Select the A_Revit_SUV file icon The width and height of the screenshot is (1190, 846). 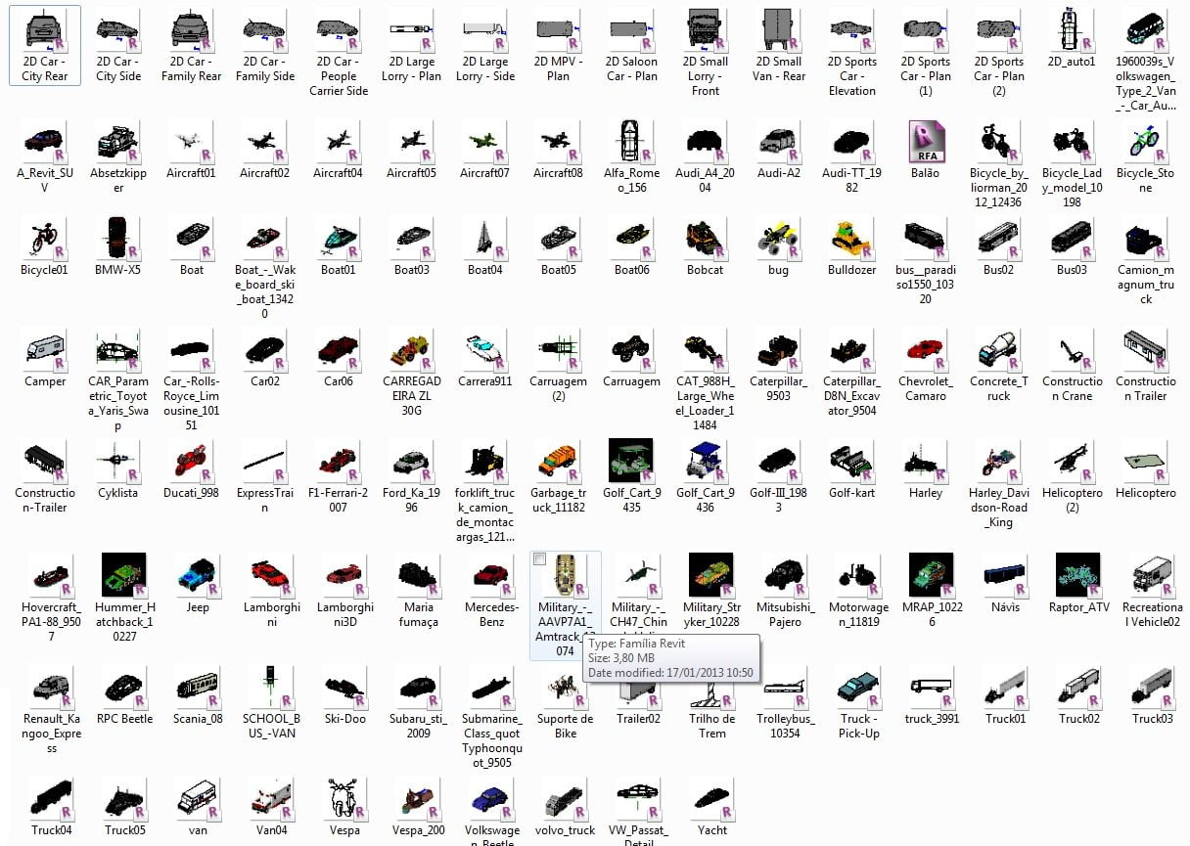click(x=44, y=144)
